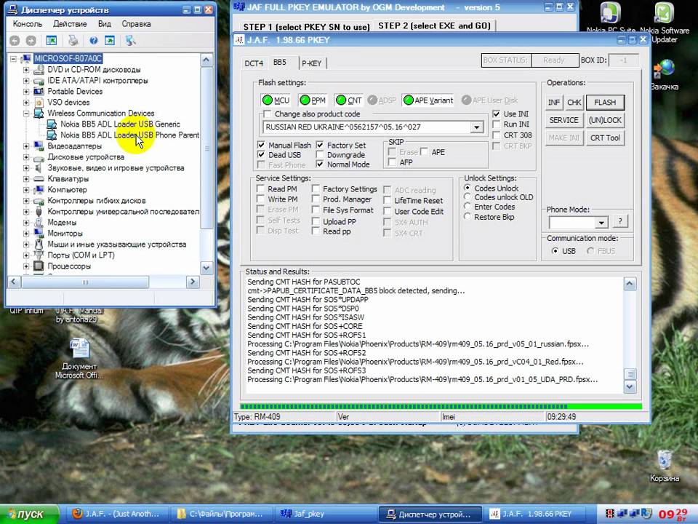Click the print icon in Device Manager toolbar

[x=73, y=41]
